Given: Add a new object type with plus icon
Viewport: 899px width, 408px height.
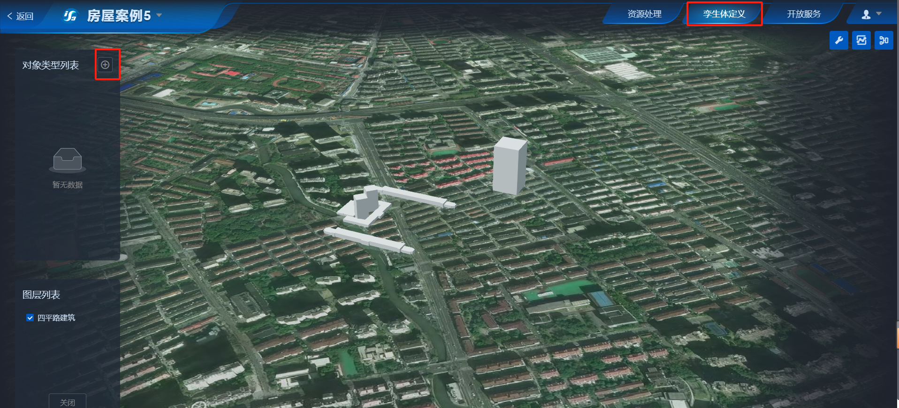Looking at the screenshot, I should [105, 65].
